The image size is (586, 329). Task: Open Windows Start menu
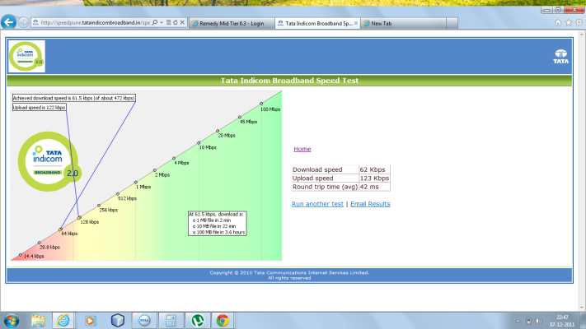[12, 321]
